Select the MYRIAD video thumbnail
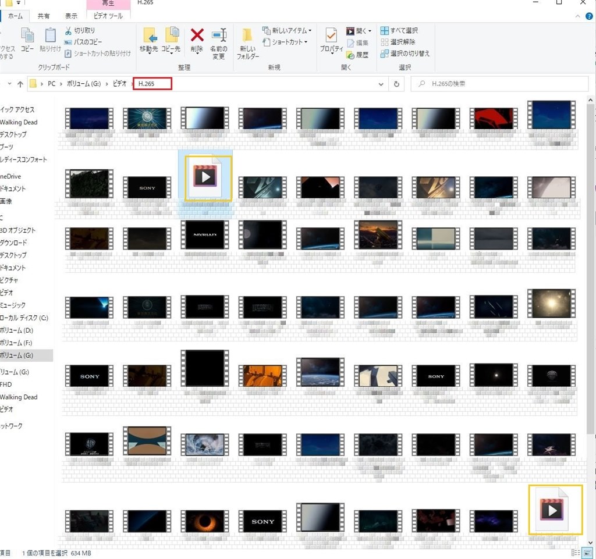596x559 pixels. pyautogui.click(x=205, y=235)
